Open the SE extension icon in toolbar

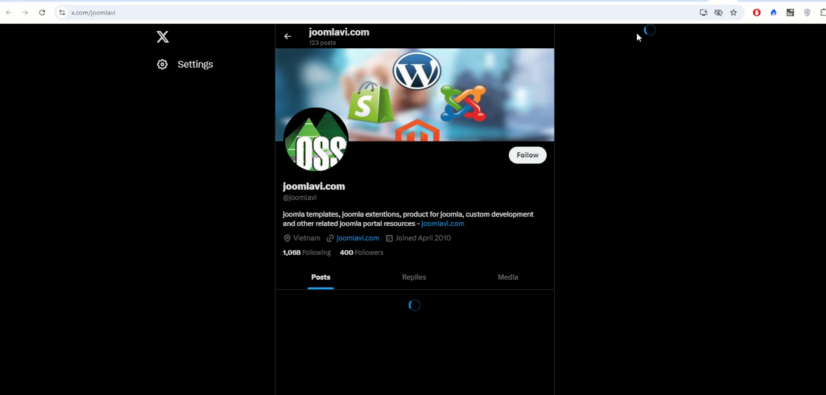point(790,13)
